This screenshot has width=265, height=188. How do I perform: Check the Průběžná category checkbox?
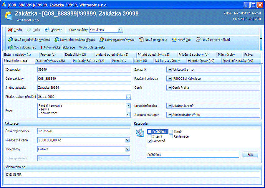[150, 132]
